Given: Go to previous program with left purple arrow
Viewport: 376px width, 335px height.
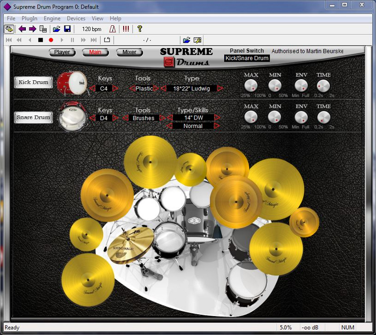Looking at the screenshot, I should (22, 29).
